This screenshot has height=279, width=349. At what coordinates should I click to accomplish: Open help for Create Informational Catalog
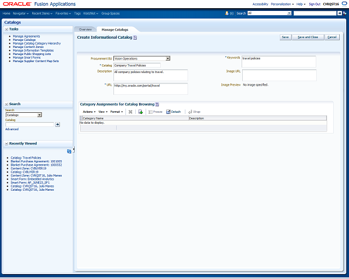(x=135, y=38)
